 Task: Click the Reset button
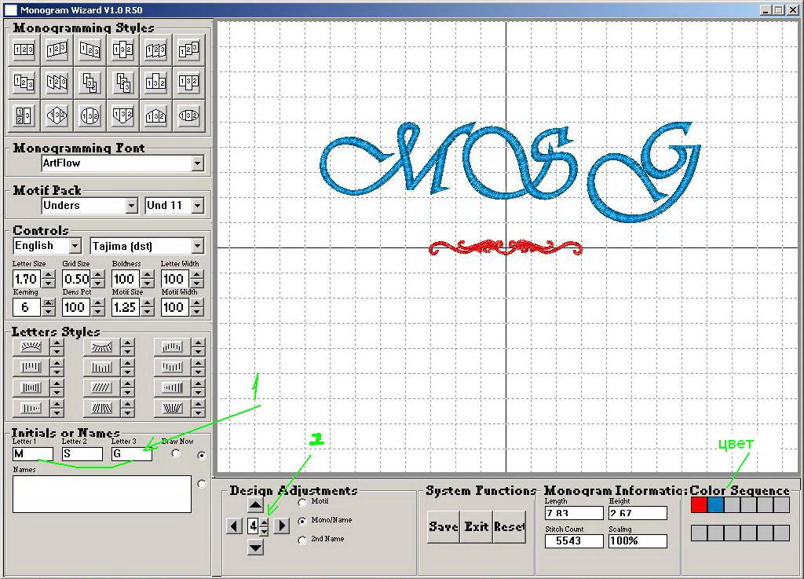(509, 526)
